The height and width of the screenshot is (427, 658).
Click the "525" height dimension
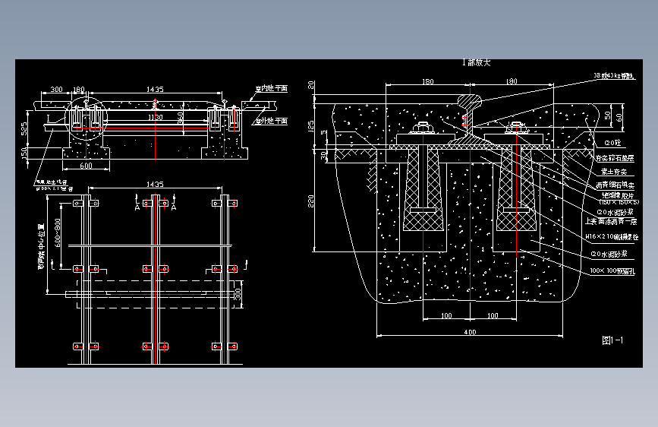click(24, 128)
